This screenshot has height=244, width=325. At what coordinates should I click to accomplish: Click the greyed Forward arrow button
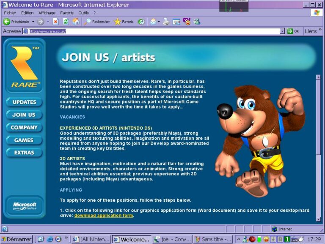point(41,22)
